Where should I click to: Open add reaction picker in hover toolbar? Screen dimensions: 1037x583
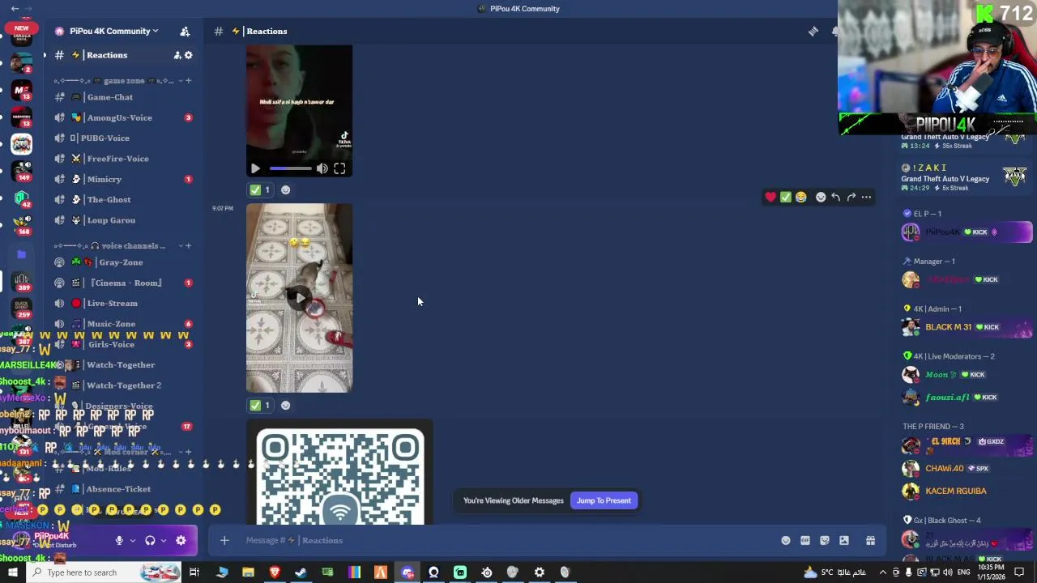coord(821,197)
